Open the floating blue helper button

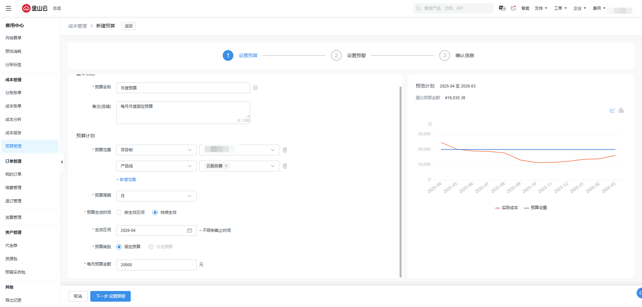(x=639, y=293)
